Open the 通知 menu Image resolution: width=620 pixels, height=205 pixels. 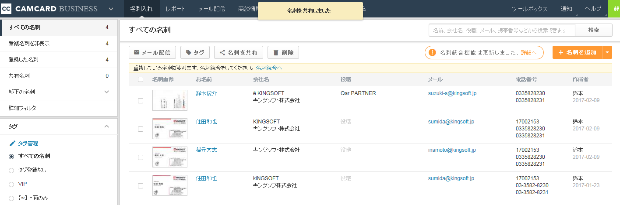566,9
